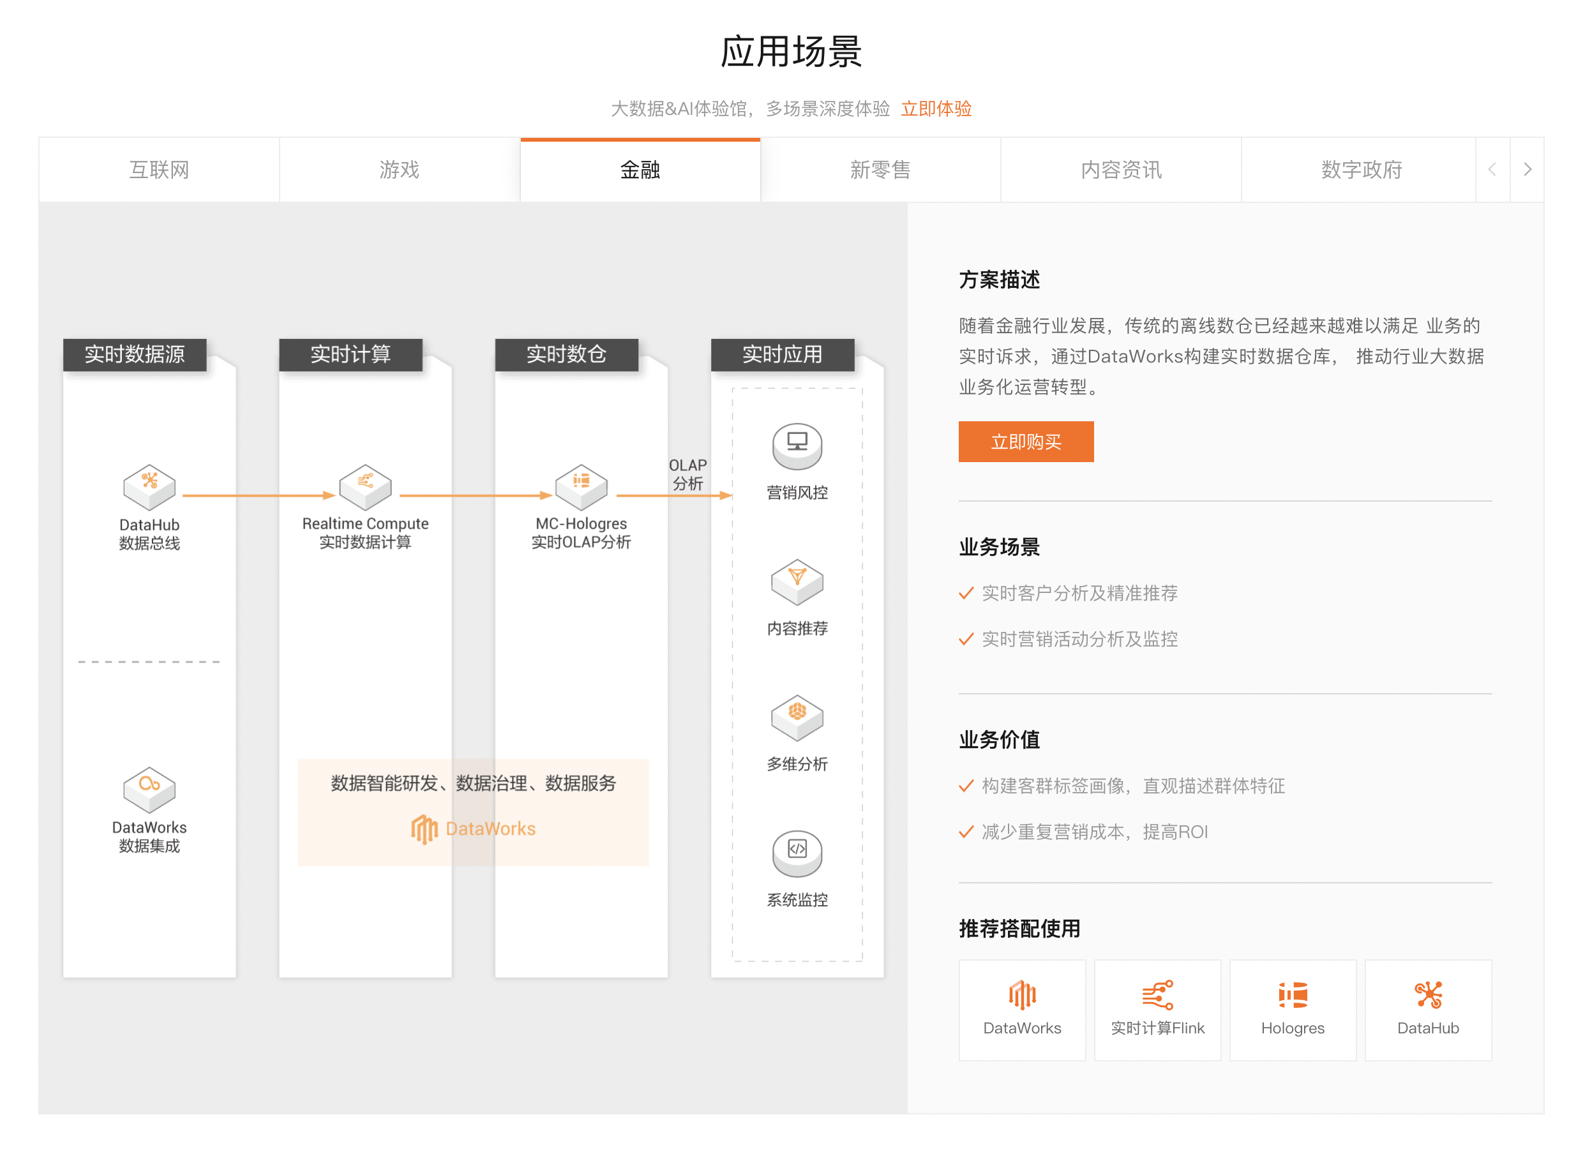Click the DataWorks data integration cube icon
This screenshot has height=1154, width=1569.
[149, 789]
